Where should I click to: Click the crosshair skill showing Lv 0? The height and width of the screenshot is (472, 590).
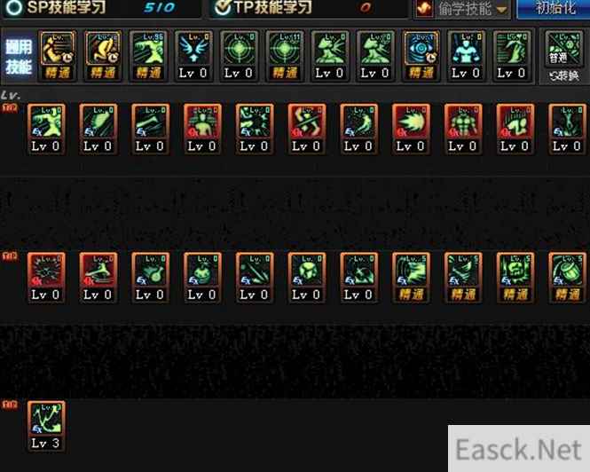point(239,56)
